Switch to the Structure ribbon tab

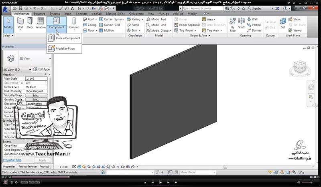pos(39,14)
